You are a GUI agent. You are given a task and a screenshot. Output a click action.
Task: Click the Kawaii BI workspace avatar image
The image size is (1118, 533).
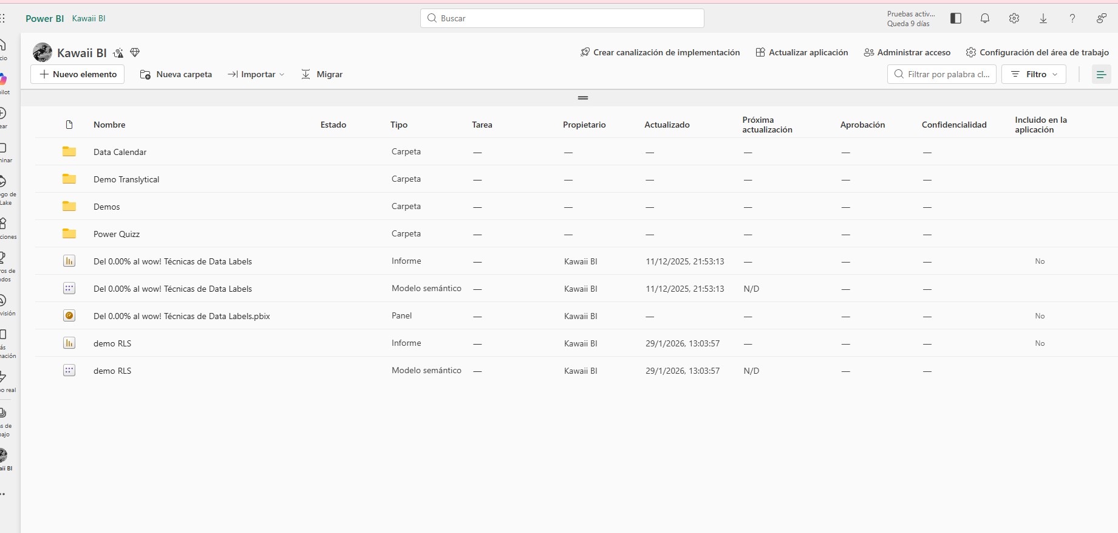point(43,52)
